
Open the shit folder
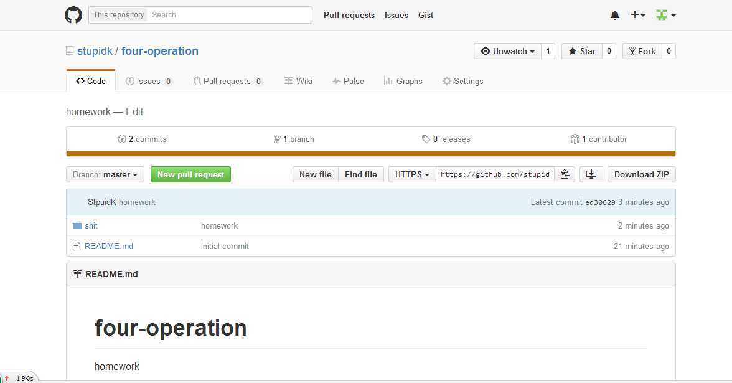tap(91, 225)
